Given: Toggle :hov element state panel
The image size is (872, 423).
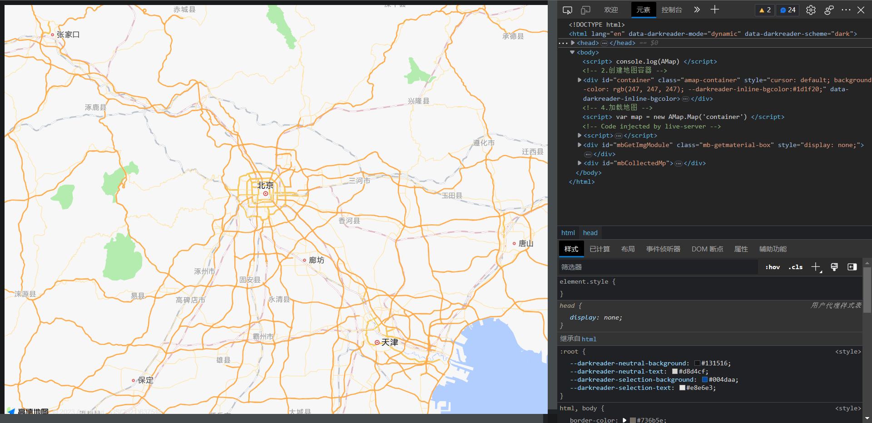Looking at the screenshot, I should point(773,267).
